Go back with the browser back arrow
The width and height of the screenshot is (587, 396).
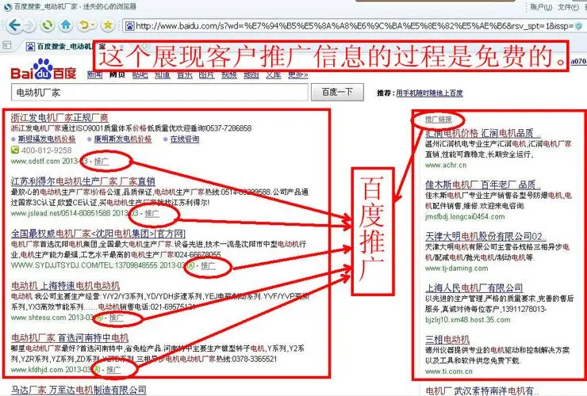(14, 25)
